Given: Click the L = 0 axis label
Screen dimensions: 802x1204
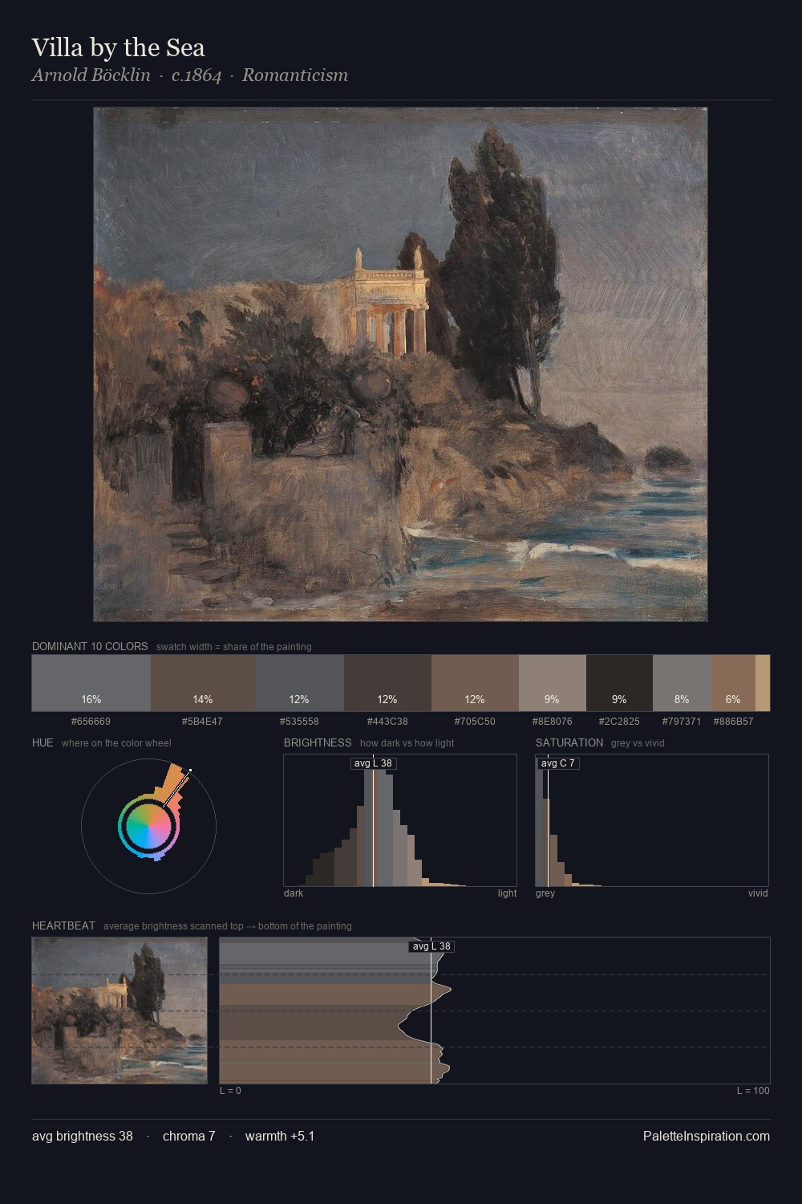Looking at the screenshot, I should pyautogui.click(x=230, y=1091).
